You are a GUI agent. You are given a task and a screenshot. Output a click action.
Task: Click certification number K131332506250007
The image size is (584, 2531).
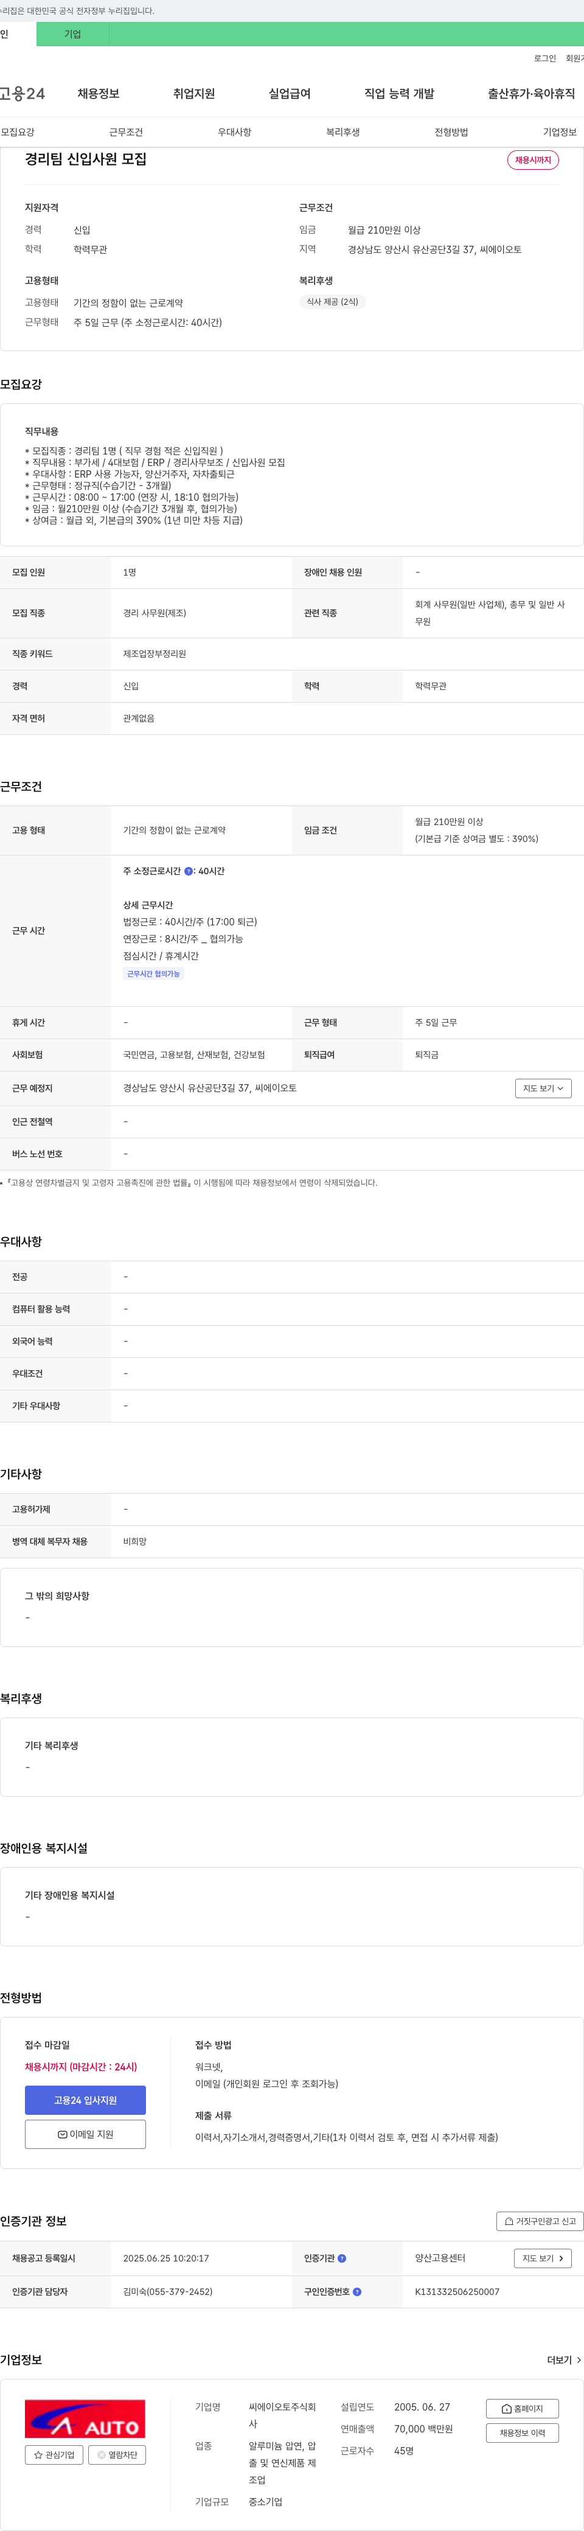457,2293
